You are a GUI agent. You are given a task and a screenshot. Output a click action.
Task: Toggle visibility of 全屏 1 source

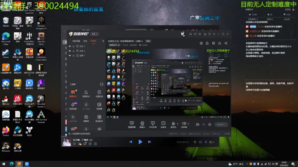tap(70, 55)
